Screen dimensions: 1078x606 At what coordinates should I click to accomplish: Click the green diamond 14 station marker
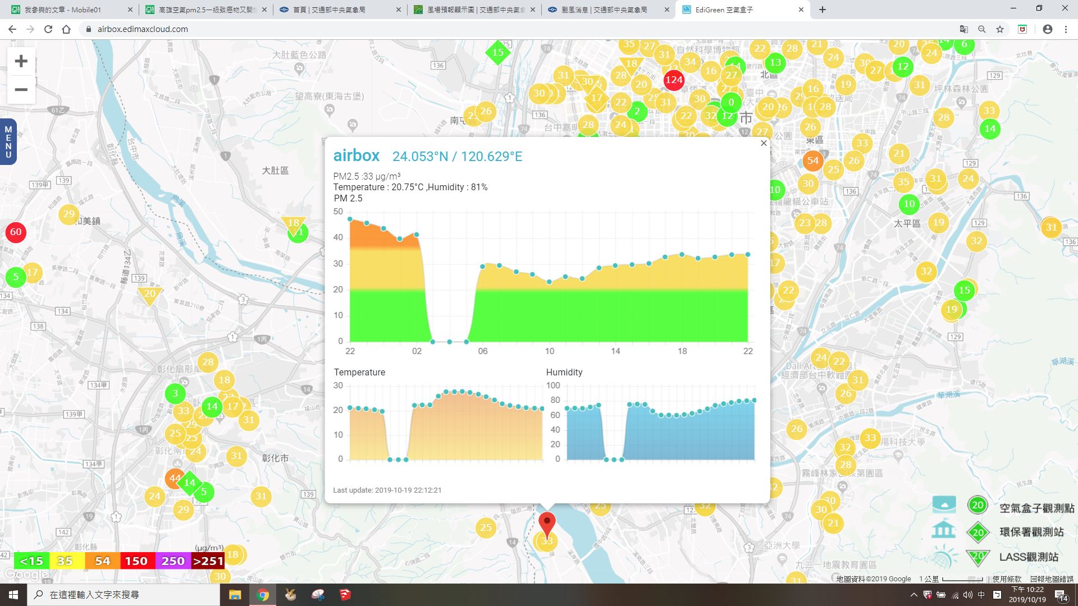click(190, 483)
